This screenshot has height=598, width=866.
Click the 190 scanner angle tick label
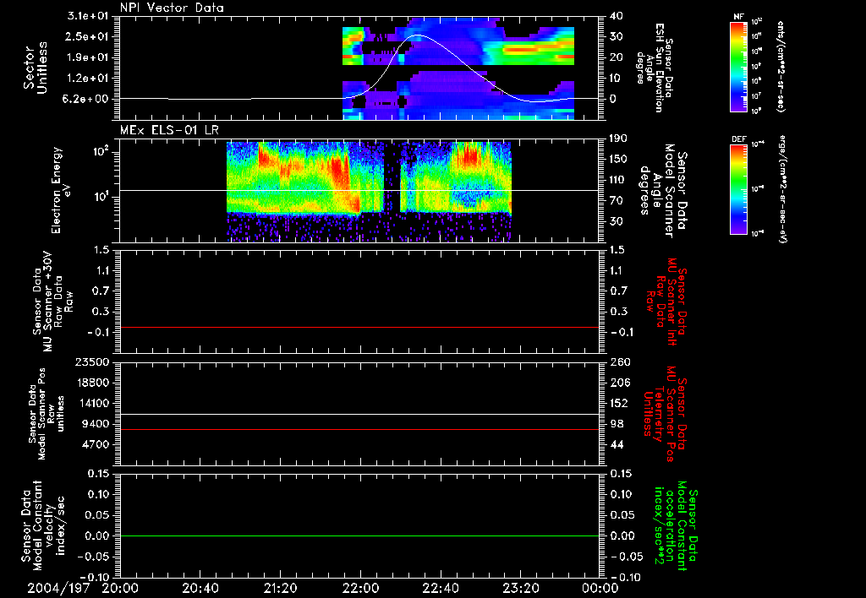click(619, 139)
